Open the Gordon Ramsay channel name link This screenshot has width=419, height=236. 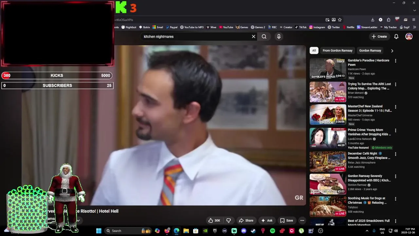pos(52,219)
